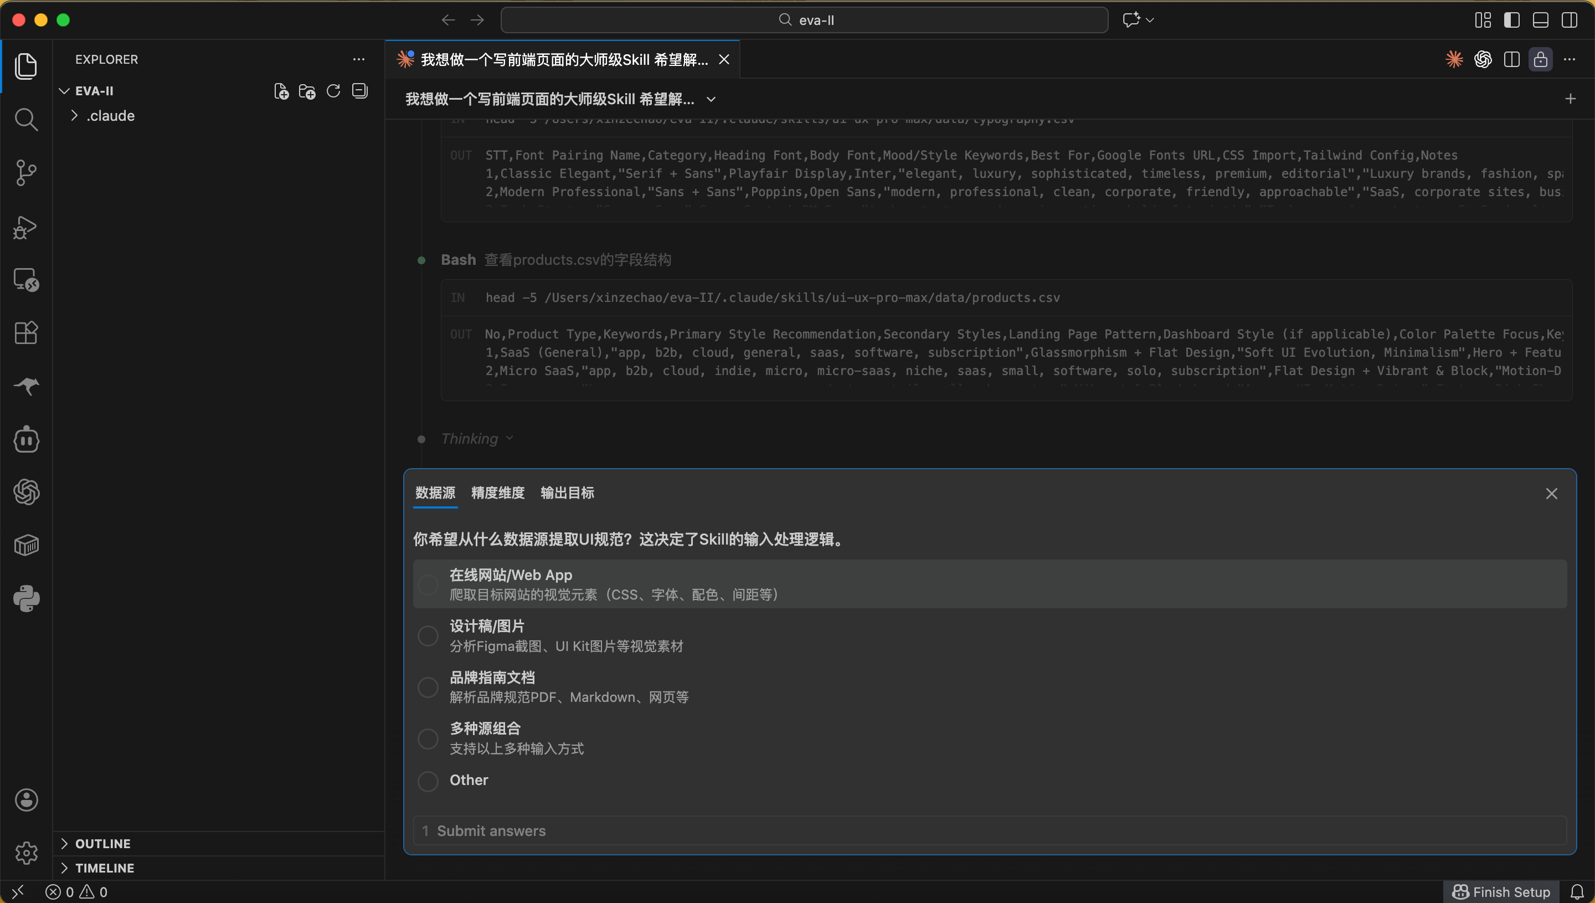This screenshot has width=1595, height=903.
Task: Close the 我想做一个写前端页面 editor tab
Action: click(724, 59)
